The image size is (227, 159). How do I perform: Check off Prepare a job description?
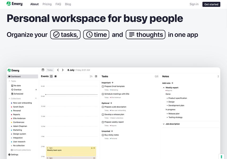103,107
